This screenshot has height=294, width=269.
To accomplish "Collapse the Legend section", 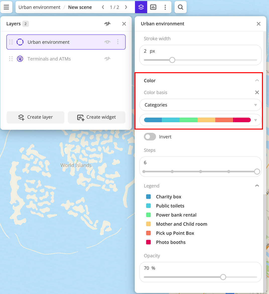I will tap(257, 186).
